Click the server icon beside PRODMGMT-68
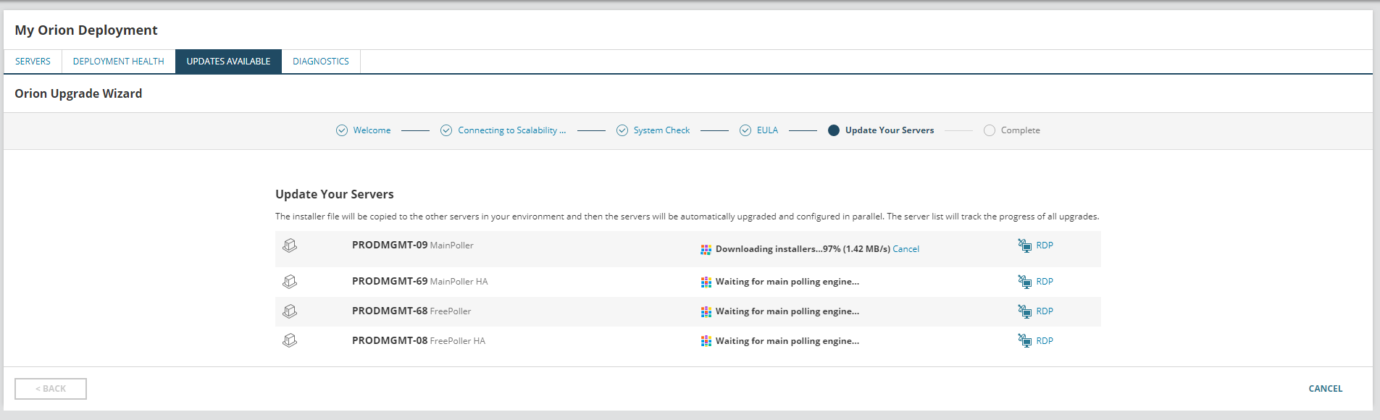Image resolution: width=1380 pixels, height=420 pixels. (x=290, y=311)
